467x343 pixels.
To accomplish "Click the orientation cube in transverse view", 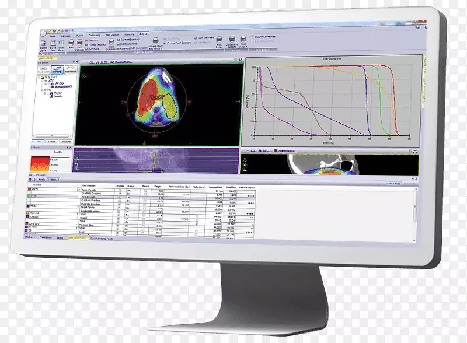I will 84,76.
